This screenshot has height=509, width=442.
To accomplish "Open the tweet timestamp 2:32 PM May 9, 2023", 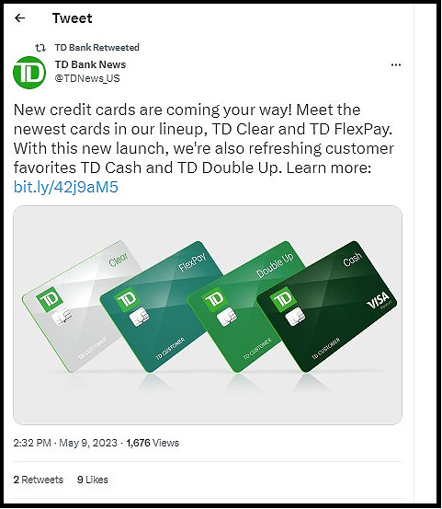I will point(65,443).
